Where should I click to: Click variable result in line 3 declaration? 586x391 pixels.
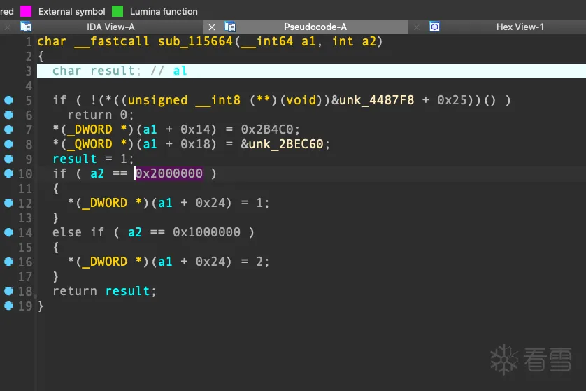point(112,71)
